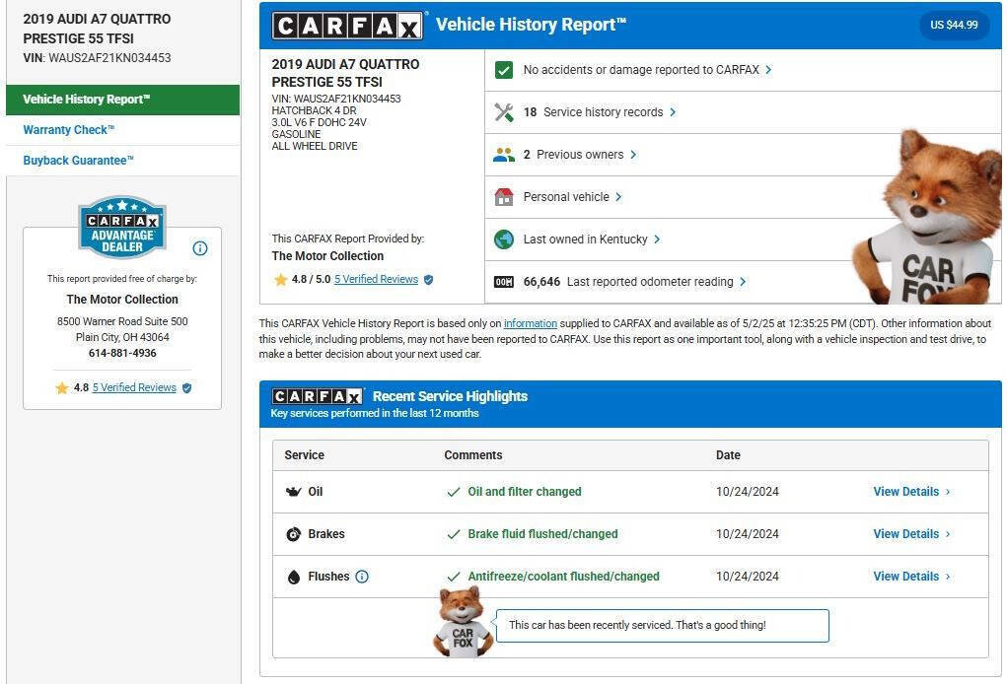The width and height of the screenshot is (1007, 684).
Task: Open 5 Verified Reviews in sidebar
Action: coord(134,388)
